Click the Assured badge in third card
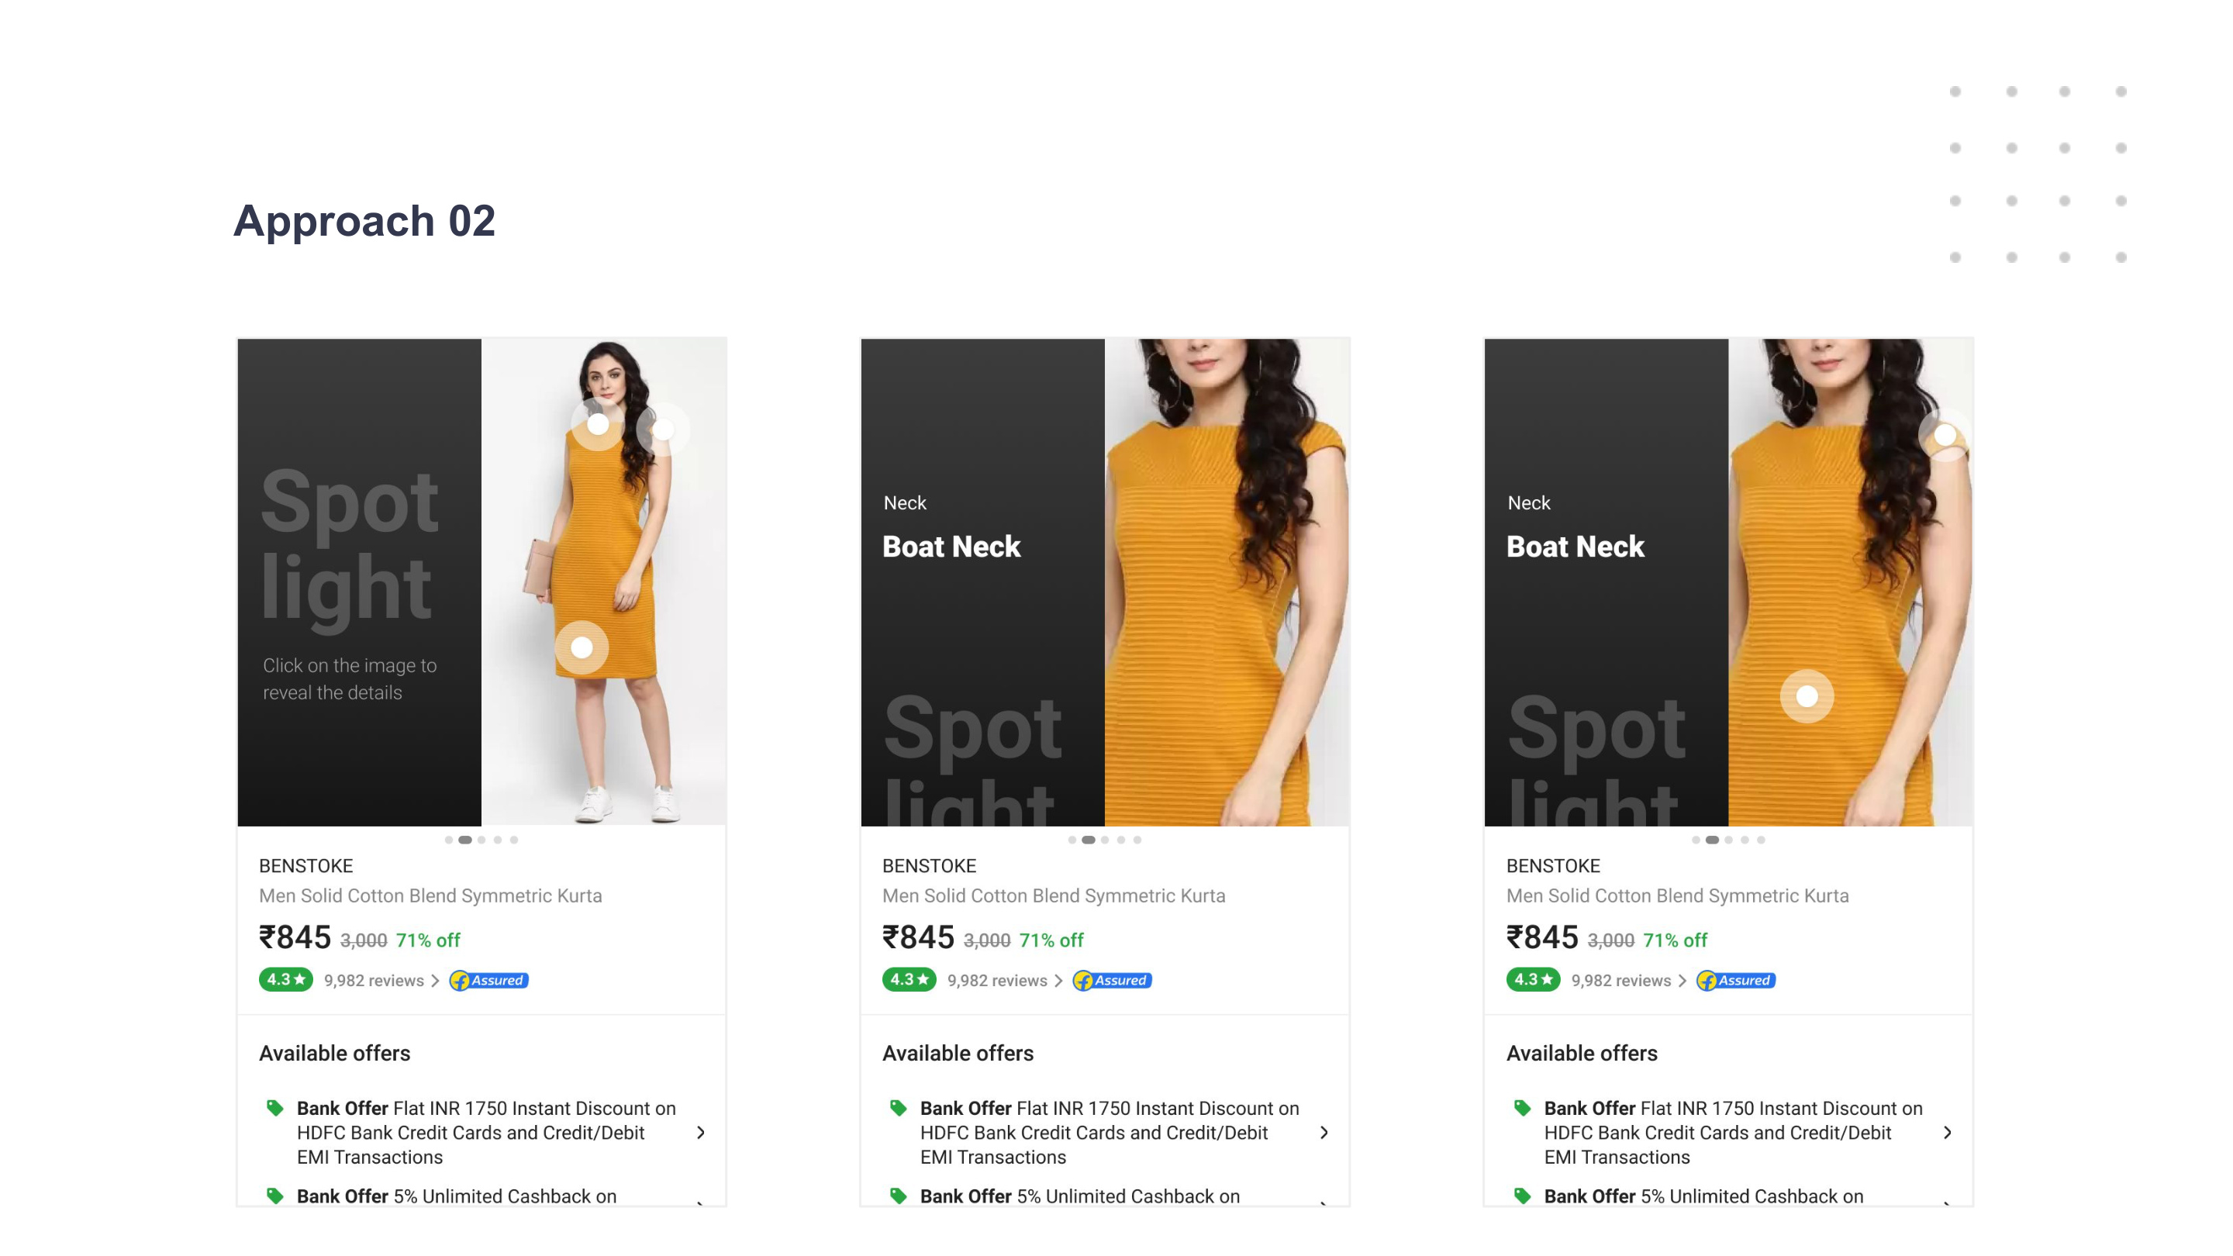The image size is (2233, 1256). click(1736, 980)
